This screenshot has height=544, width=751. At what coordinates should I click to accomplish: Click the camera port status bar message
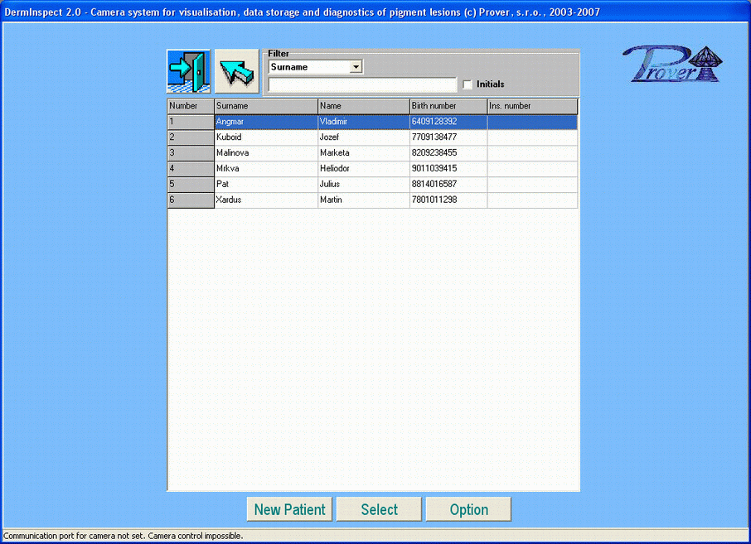point(123,537)
